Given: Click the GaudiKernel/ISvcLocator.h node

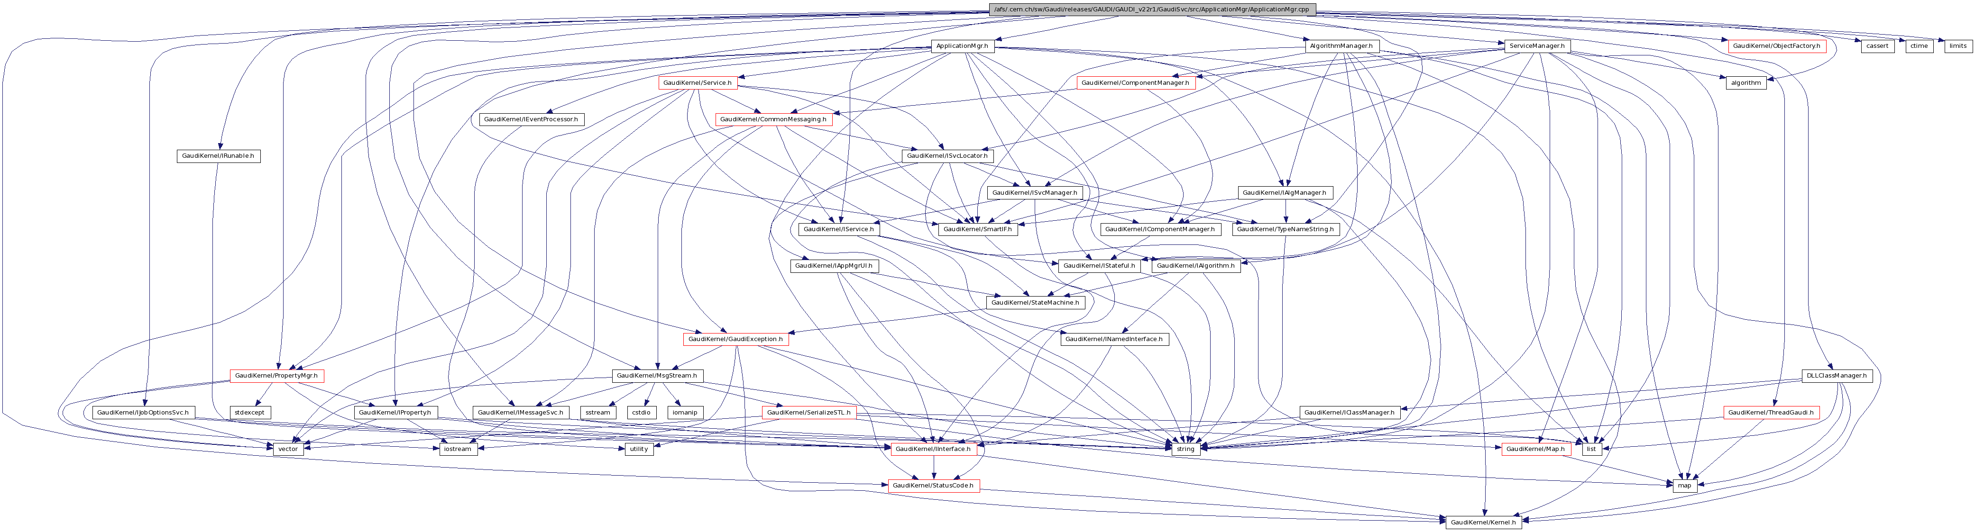Looking at the screenshot, I should [947, 156].
